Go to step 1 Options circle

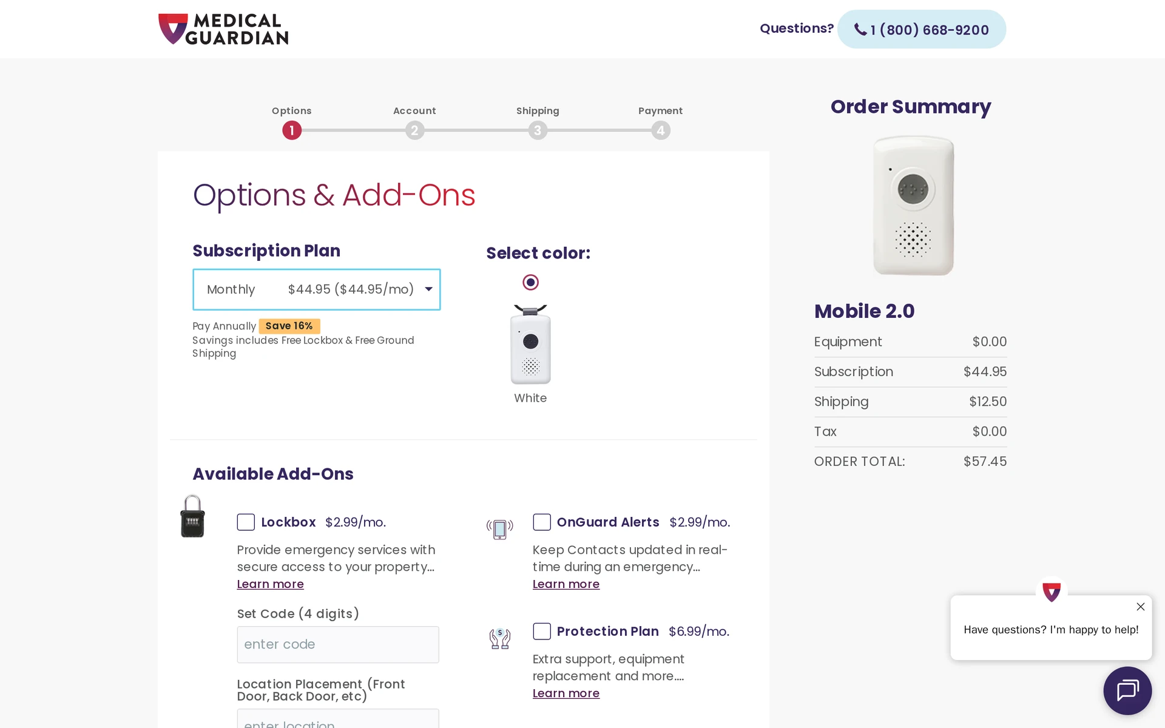pyautogui.click(x=292, y=130)
